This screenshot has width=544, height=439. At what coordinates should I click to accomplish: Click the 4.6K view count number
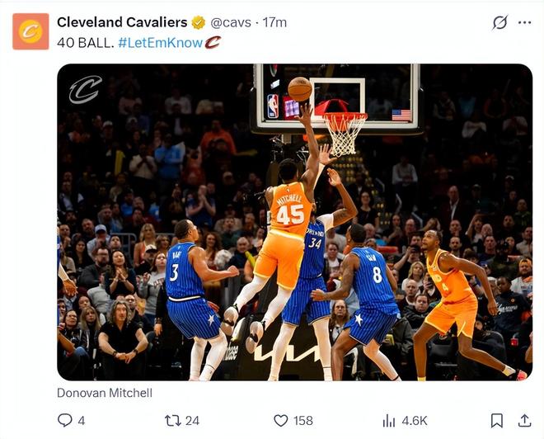(x=415, y=421)
